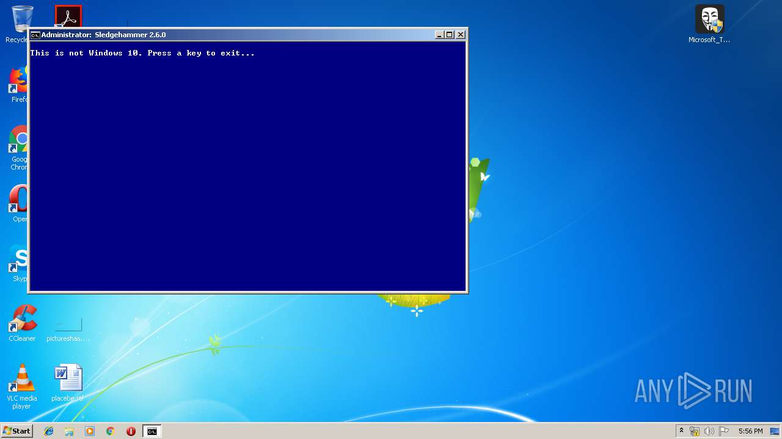
Task: Open Opera from the taskbar
Action: 131,431
